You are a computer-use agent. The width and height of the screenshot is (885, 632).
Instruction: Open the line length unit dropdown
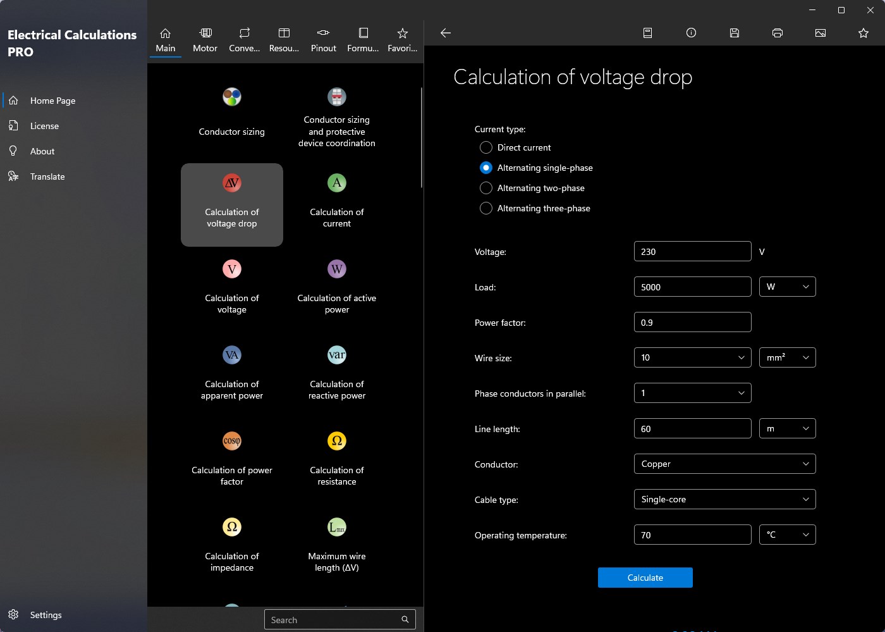pyautogui.click(x=788, y=428)
